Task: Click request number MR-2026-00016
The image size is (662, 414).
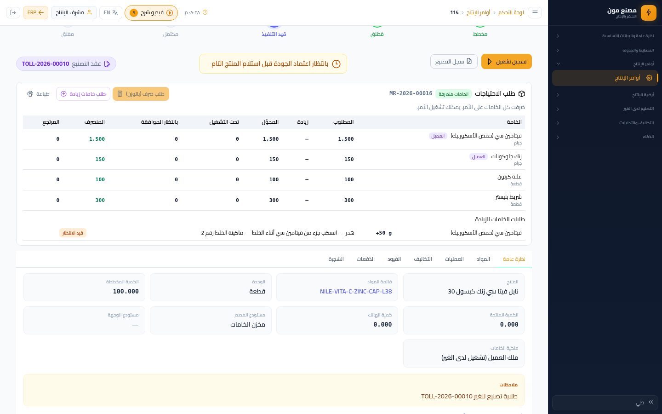Action: coord(411,94)
